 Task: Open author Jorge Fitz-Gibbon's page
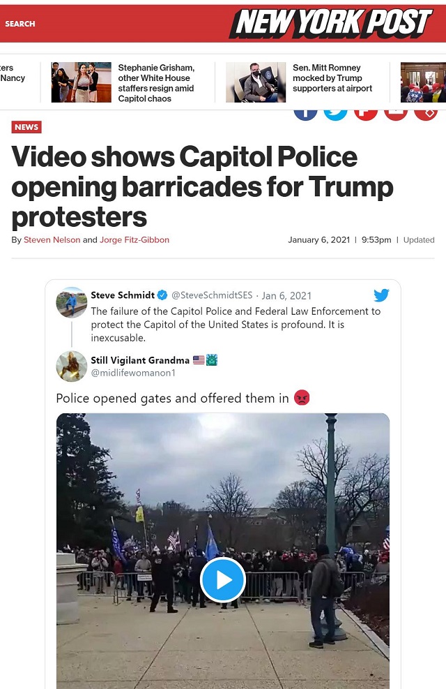tap(134, 240)
